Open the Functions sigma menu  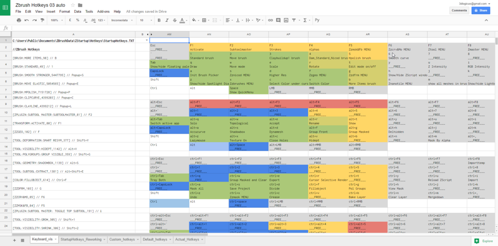click(306, 20)
